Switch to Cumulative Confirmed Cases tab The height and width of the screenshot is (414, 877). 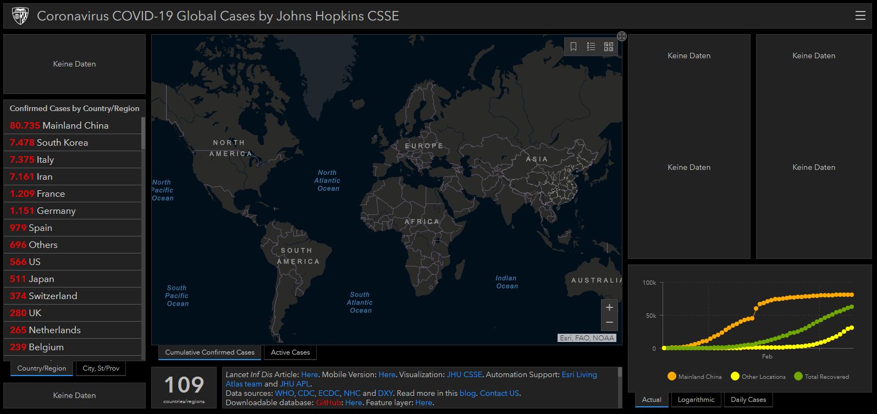[x=210, y=352]
